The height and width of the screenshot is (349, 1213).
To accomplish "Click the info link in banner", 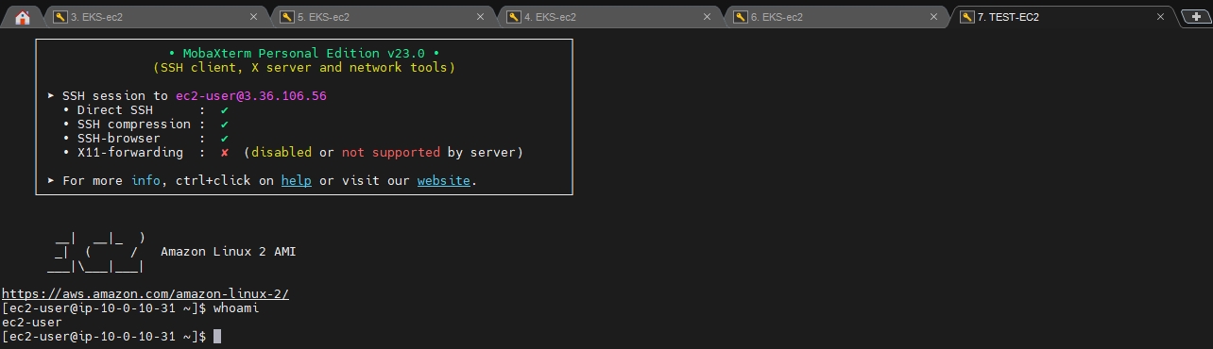I will [145, 180].
